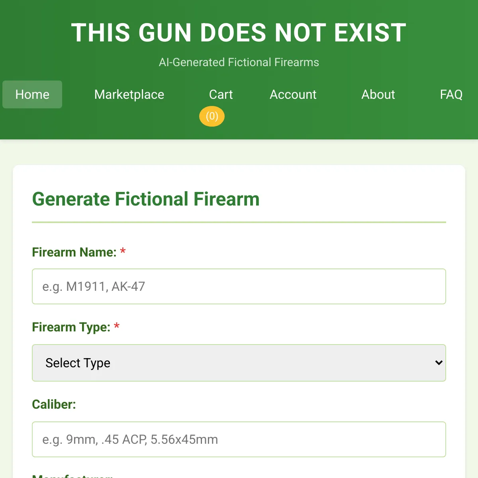The height and width of the screenshot is (478, 478).
Task: Visit the About page link
Action: pos(378,94)
